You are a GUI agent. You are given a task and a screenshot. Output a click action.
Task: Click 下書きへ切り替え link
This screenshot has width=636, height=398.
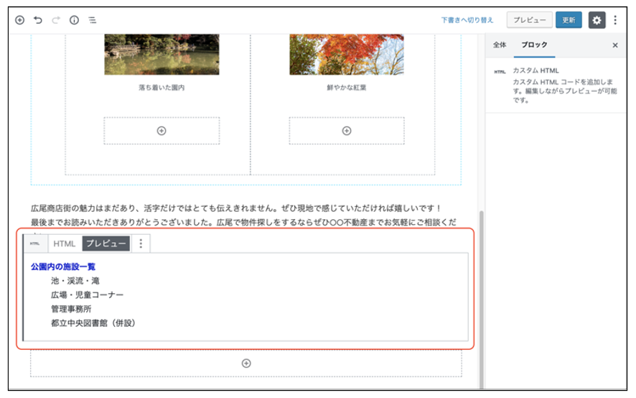click(467, 20)
